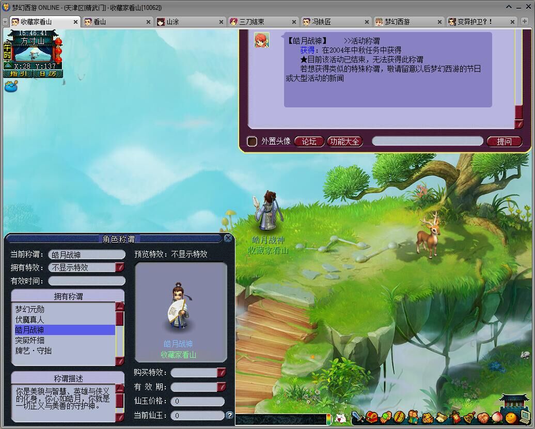Click the 方寸山 minimap thumbnail
535x429 pixels.
33,54
